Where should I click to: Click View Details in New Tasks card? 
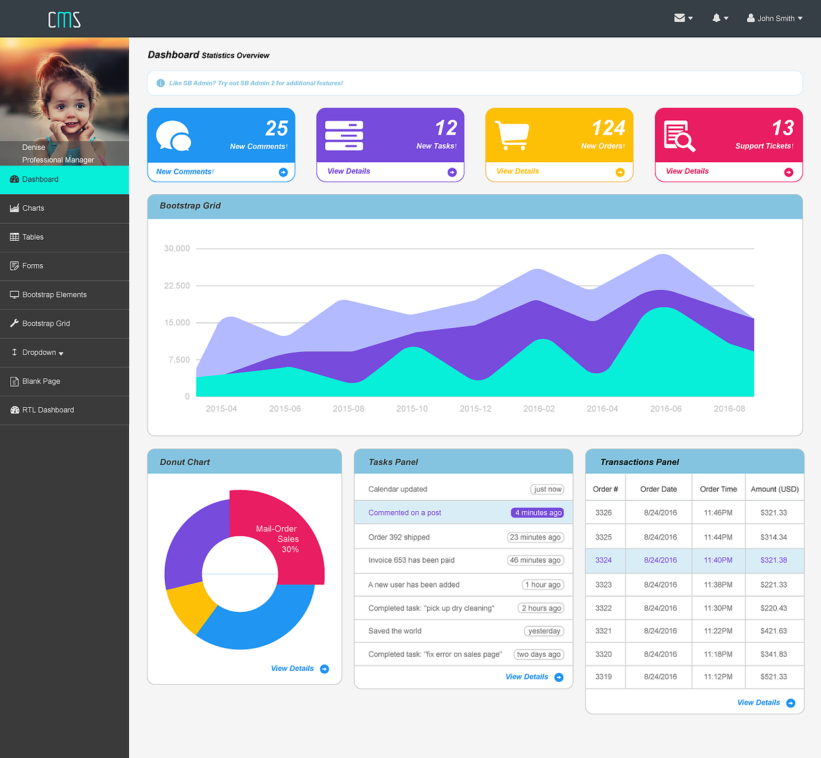(x=348, y=171)
